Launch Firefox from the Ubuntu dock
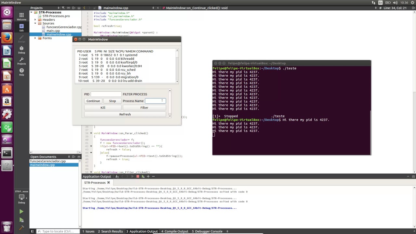The image size is (416, 234). point(7,38)
